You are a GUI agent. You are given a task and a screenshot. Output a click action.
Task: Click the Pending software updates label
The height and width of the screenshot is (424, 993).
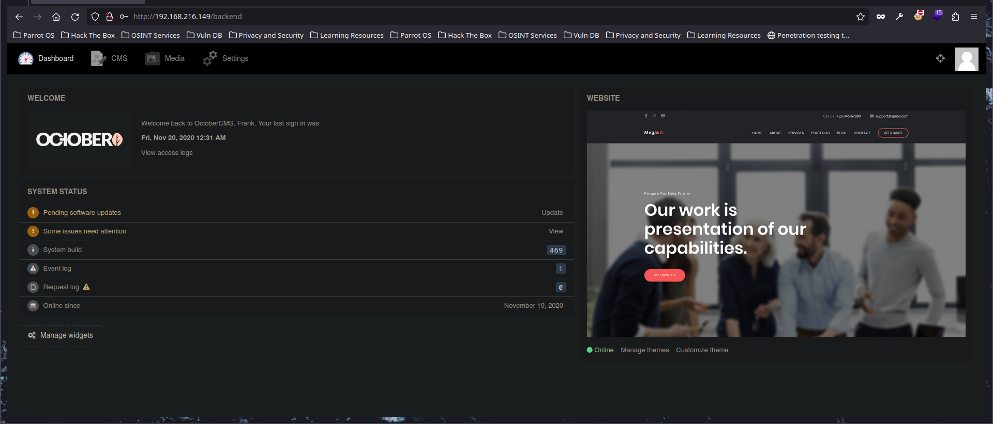(x=82, y=213)
